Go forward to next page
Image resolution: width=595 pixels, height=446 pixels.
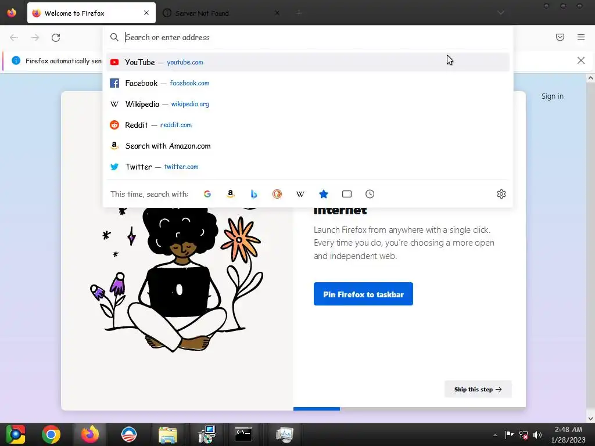[x=35, y=38]
